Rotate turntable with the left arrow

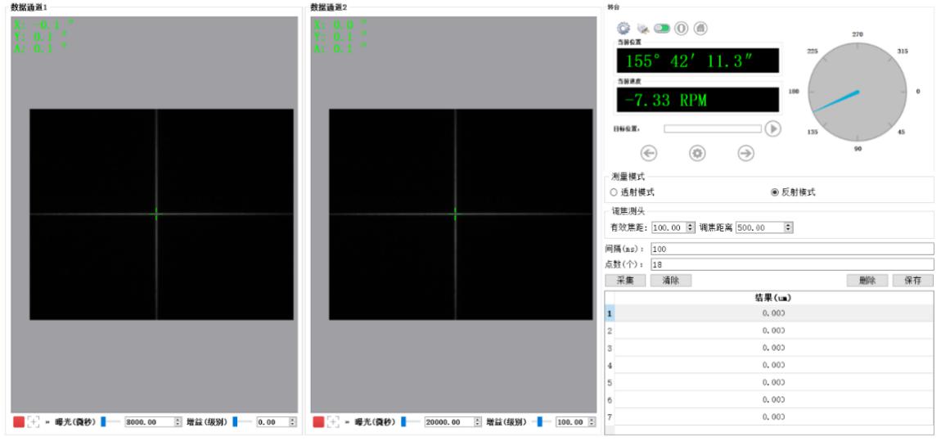(649, 153)
